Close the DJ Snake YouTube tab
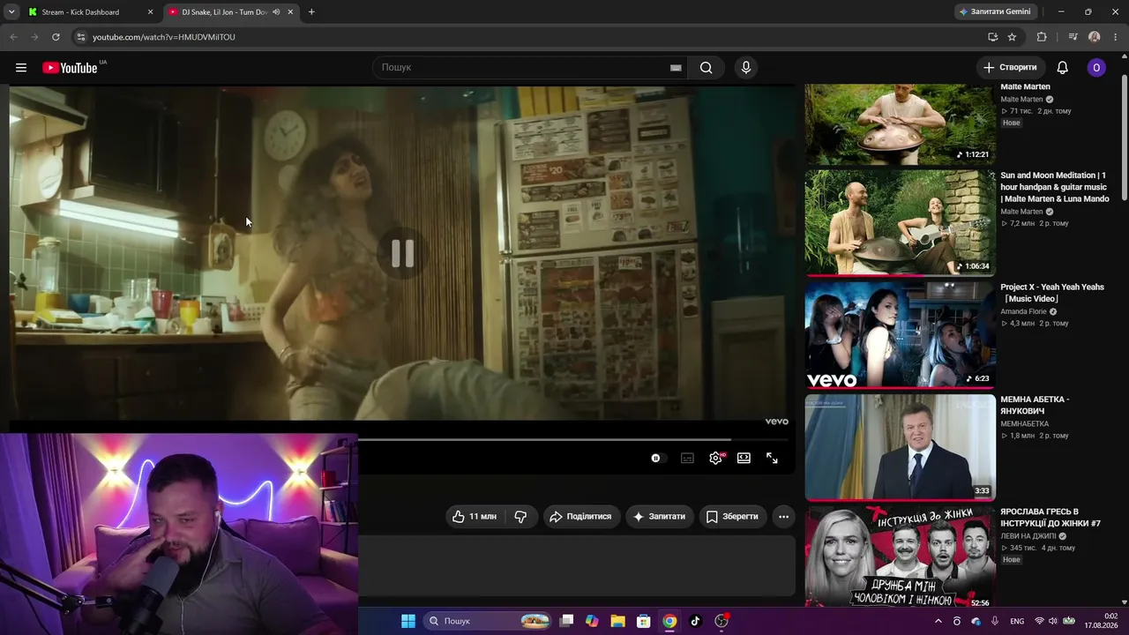This screenshot has width=1129, height=635. tap(290, 12)
